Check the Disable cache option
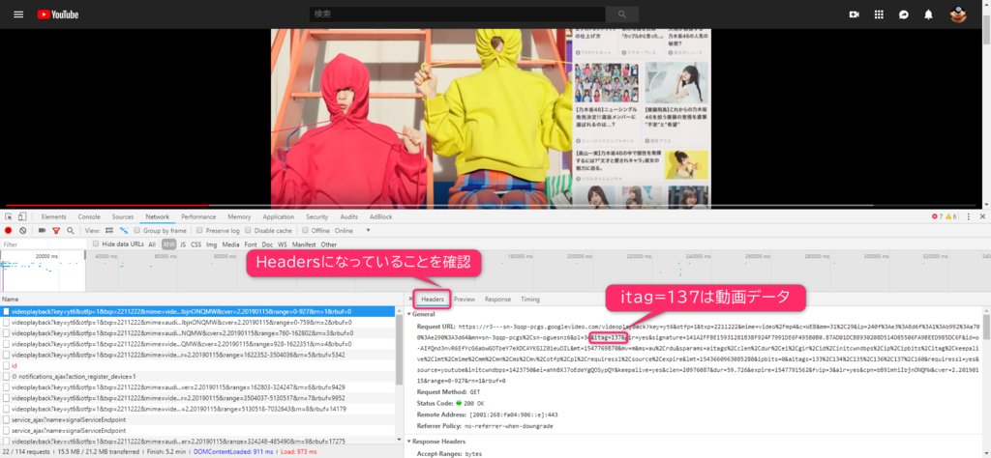991x458 pixels. [249, 231]
